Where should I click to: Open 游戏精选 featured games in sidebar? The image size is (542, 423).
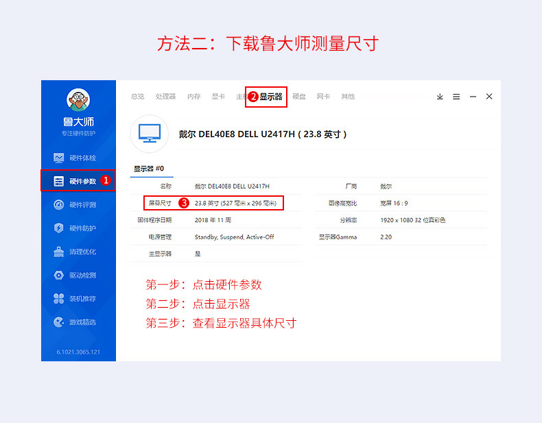pyautogui.click(x=75, y=322)
